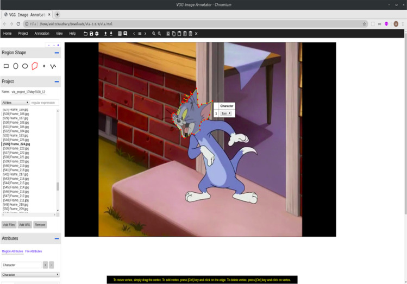Viewport: 407px width, 284px height.
Task: Open the Project menu
Action: point(23,34)
